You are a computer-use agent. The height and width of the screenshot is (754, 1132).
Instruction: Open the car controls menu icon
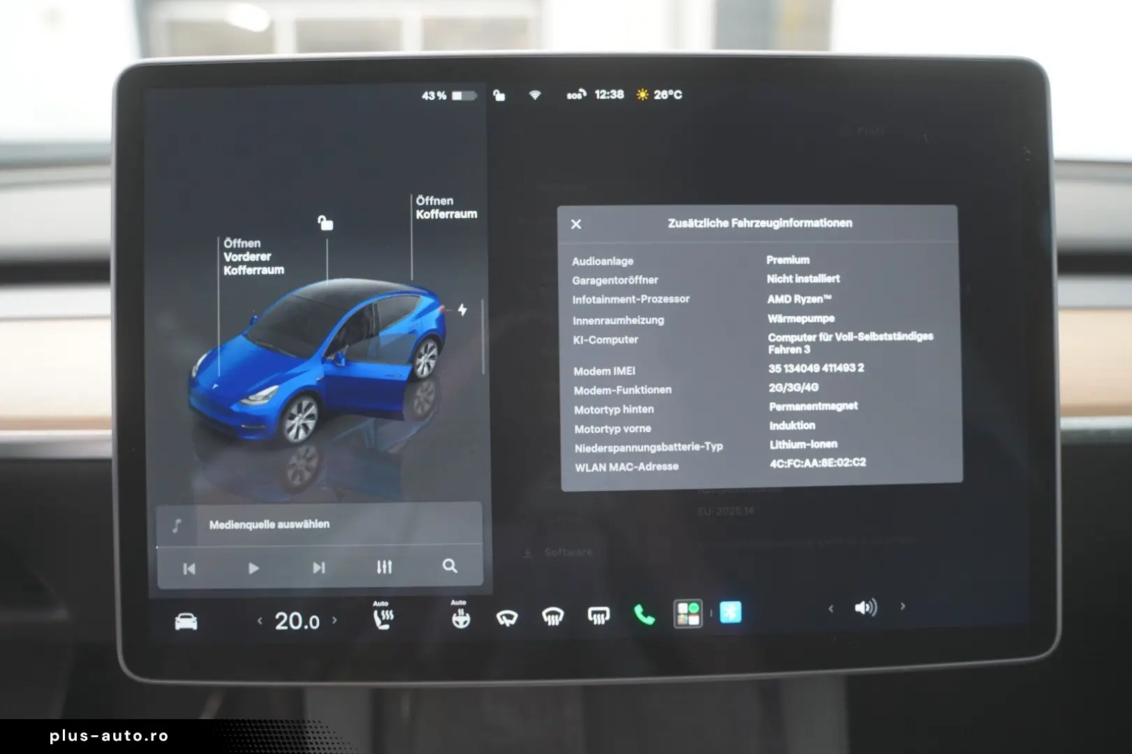point(186,621)
